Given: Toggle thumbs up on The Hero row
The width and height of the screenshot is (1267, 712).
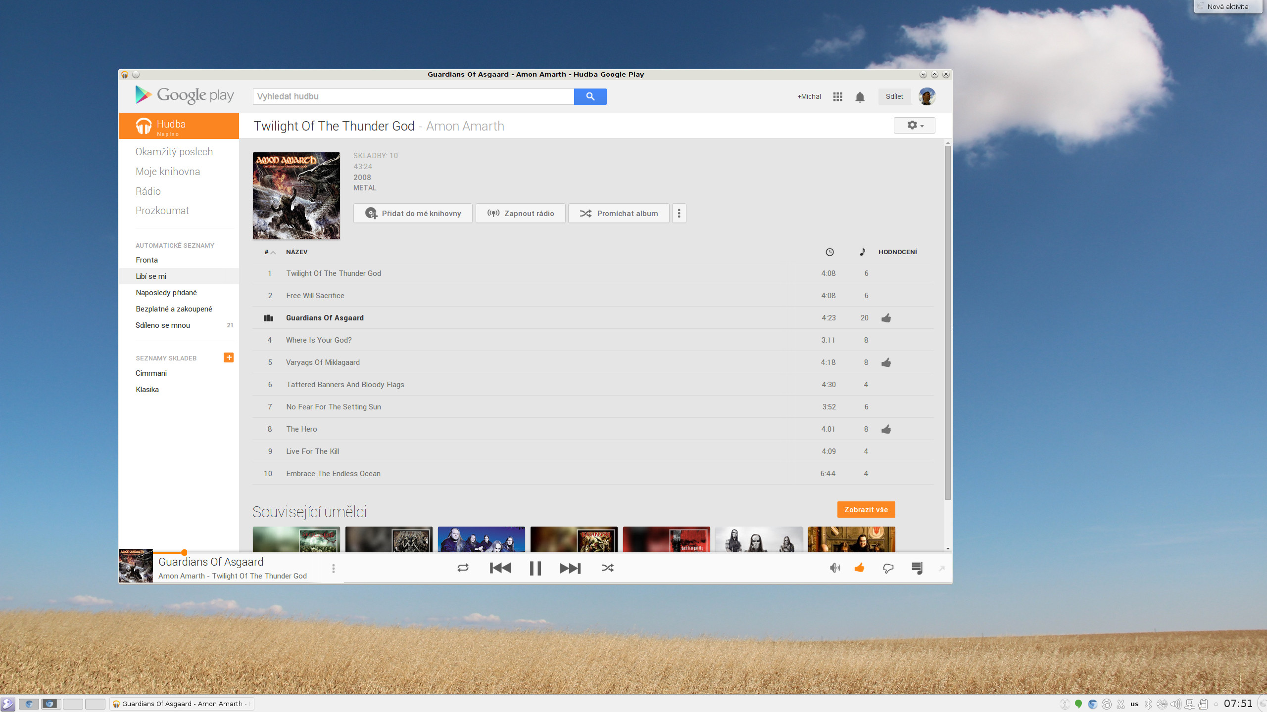Looking at the screenshot, I should 886,429.
